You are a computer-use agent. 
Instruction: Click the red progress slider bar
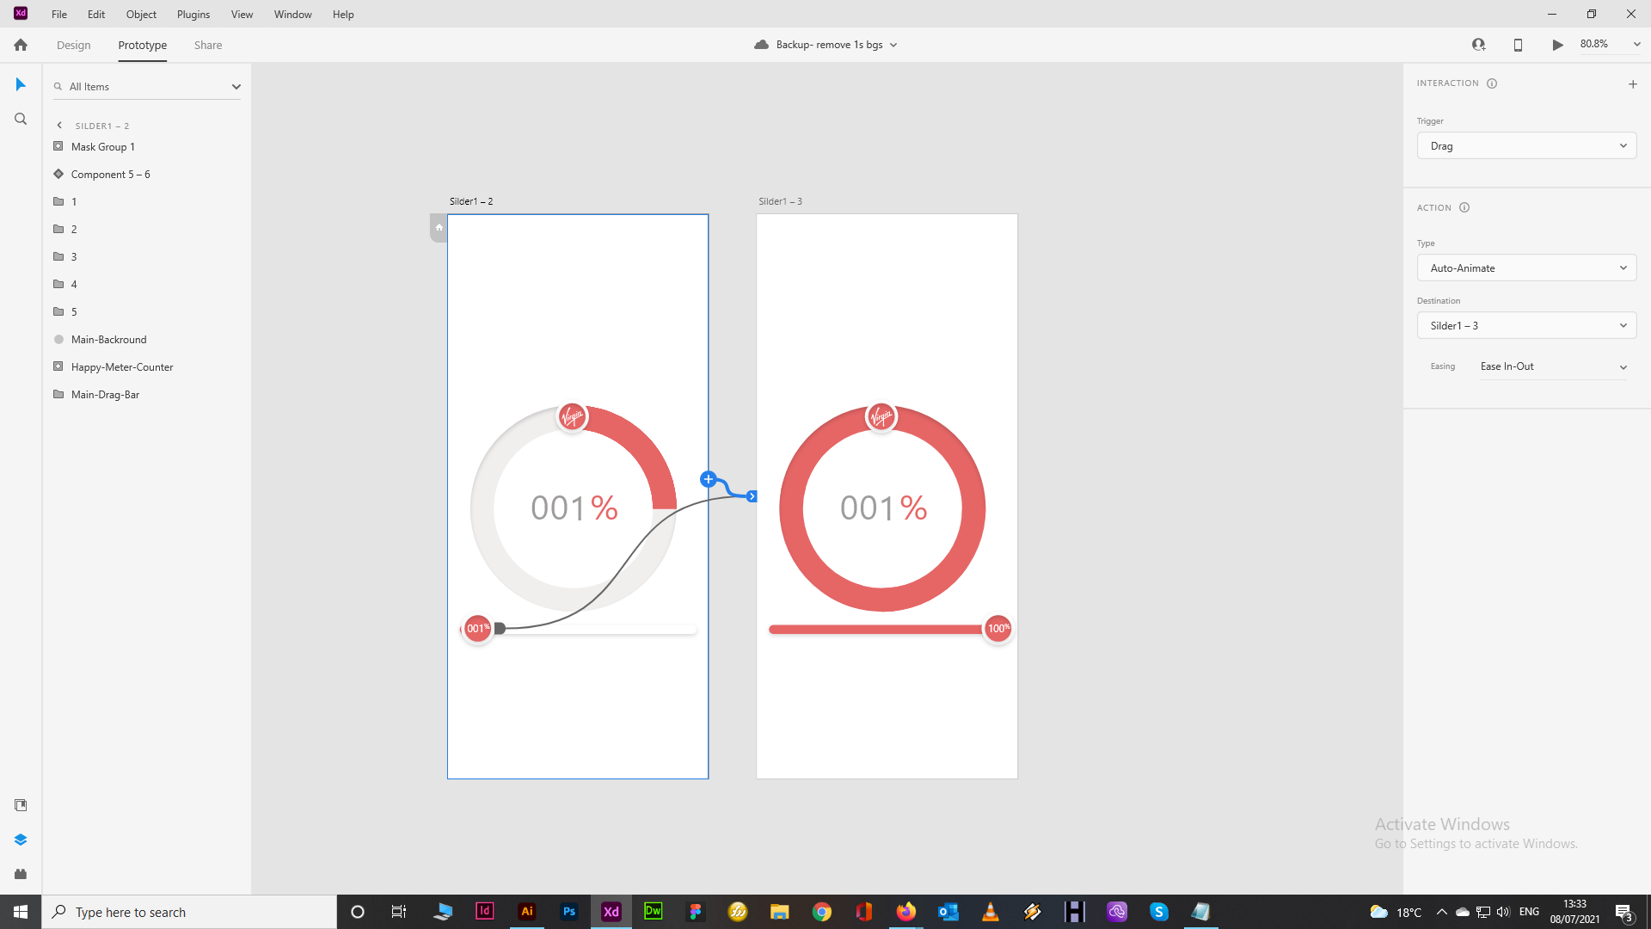tap(873, 629)
